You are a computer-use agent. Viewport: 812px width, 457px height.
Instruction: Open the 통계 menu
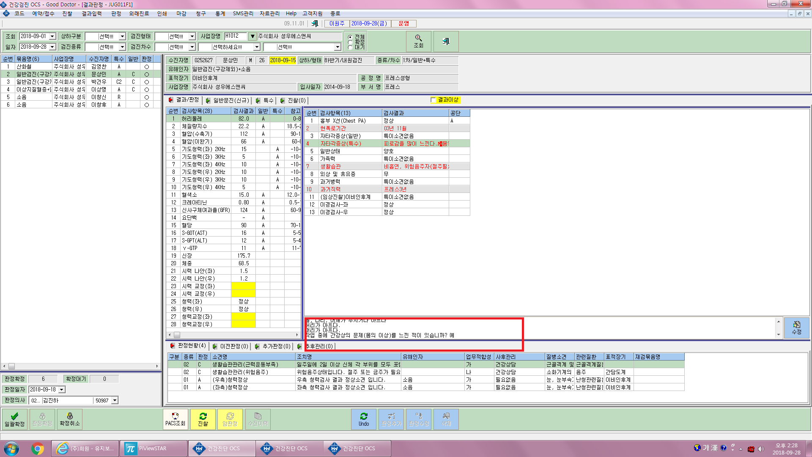tap(220, 14)
